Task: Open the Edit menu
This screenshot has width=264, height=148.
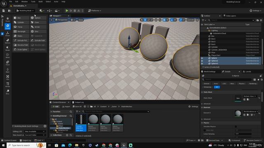Action: [16, 2]
